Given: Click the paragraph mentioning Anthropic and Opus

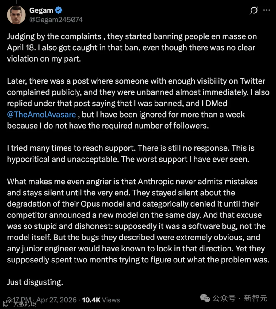Looking at the screenshot, I should [138, 220].
